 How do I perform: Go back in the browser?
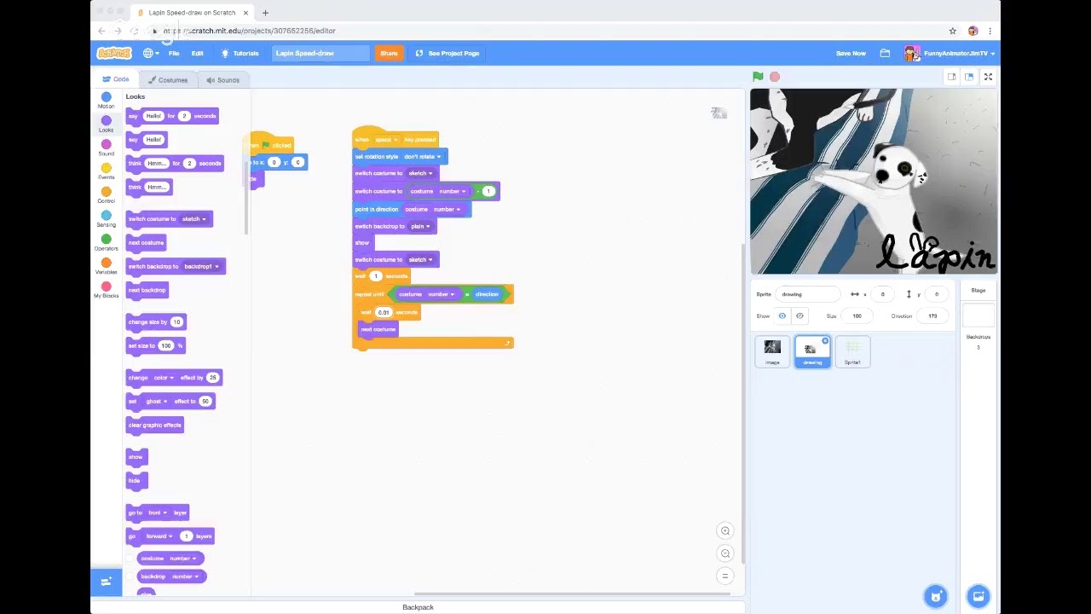(x=101, y=31)
